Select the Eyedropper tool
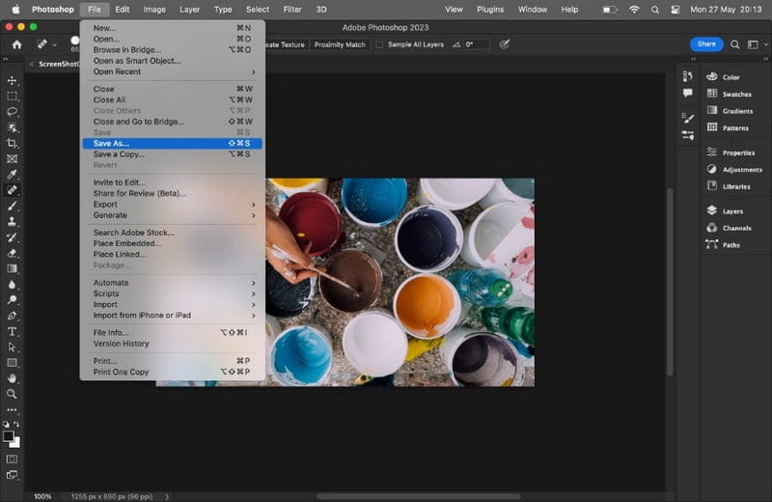The height and width of the screenshot is (502, 772). click(x=12, y=175)
